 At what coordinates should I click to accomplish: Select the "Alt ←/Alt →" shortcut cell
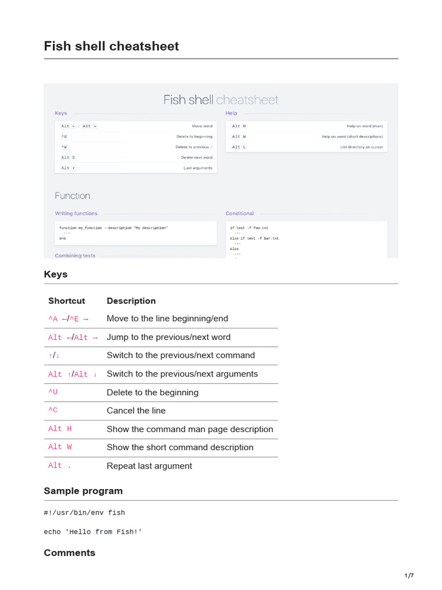tap(73, 337)
